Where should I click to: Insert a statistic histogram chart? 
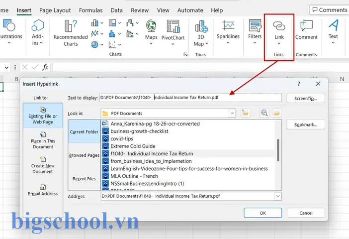112,34
